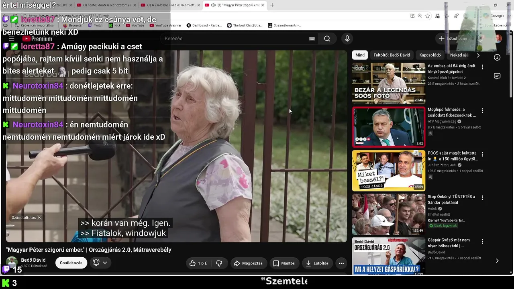Screen dimensions: 514x289
Task: Switch to the A Zsolti bácsi vád tab
Action: (171, 5)
